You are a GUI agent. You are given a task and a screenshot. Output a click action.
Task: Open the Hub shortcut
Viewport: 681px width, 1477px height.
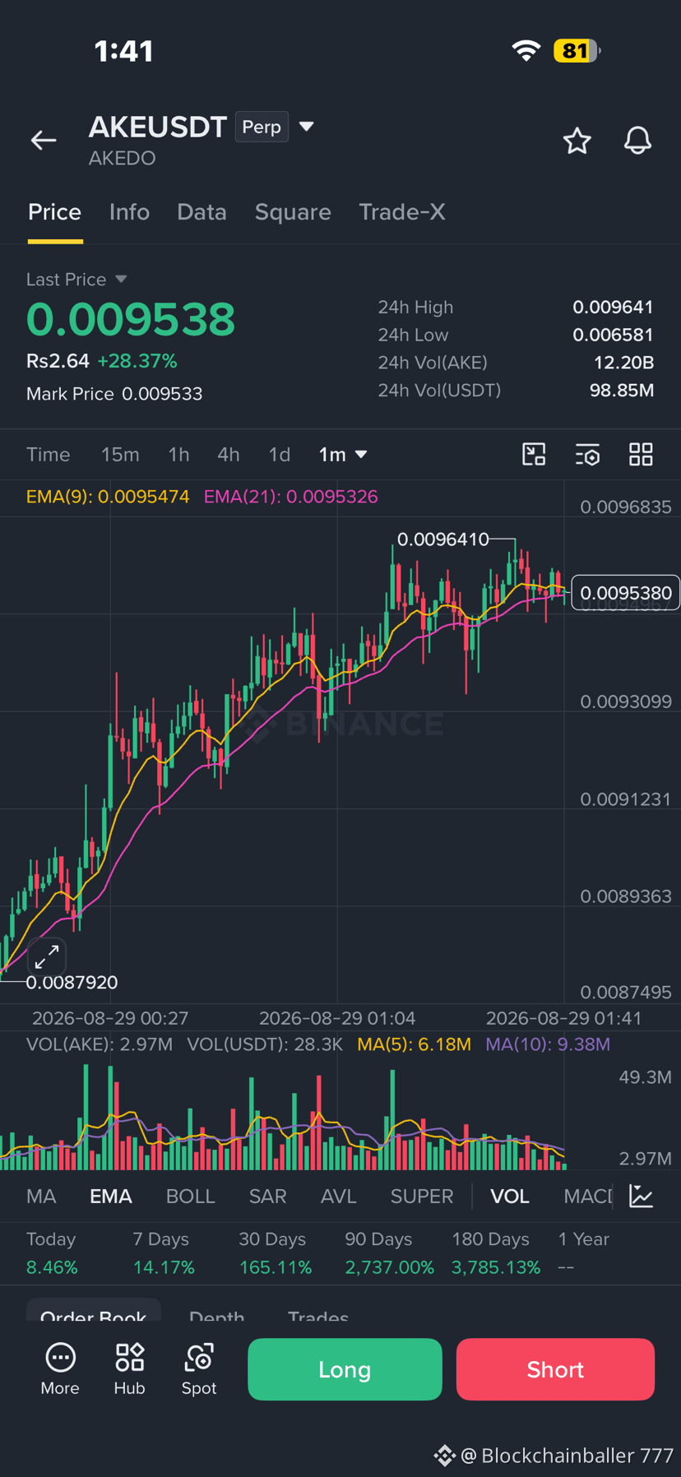(x=129, y=1369)
